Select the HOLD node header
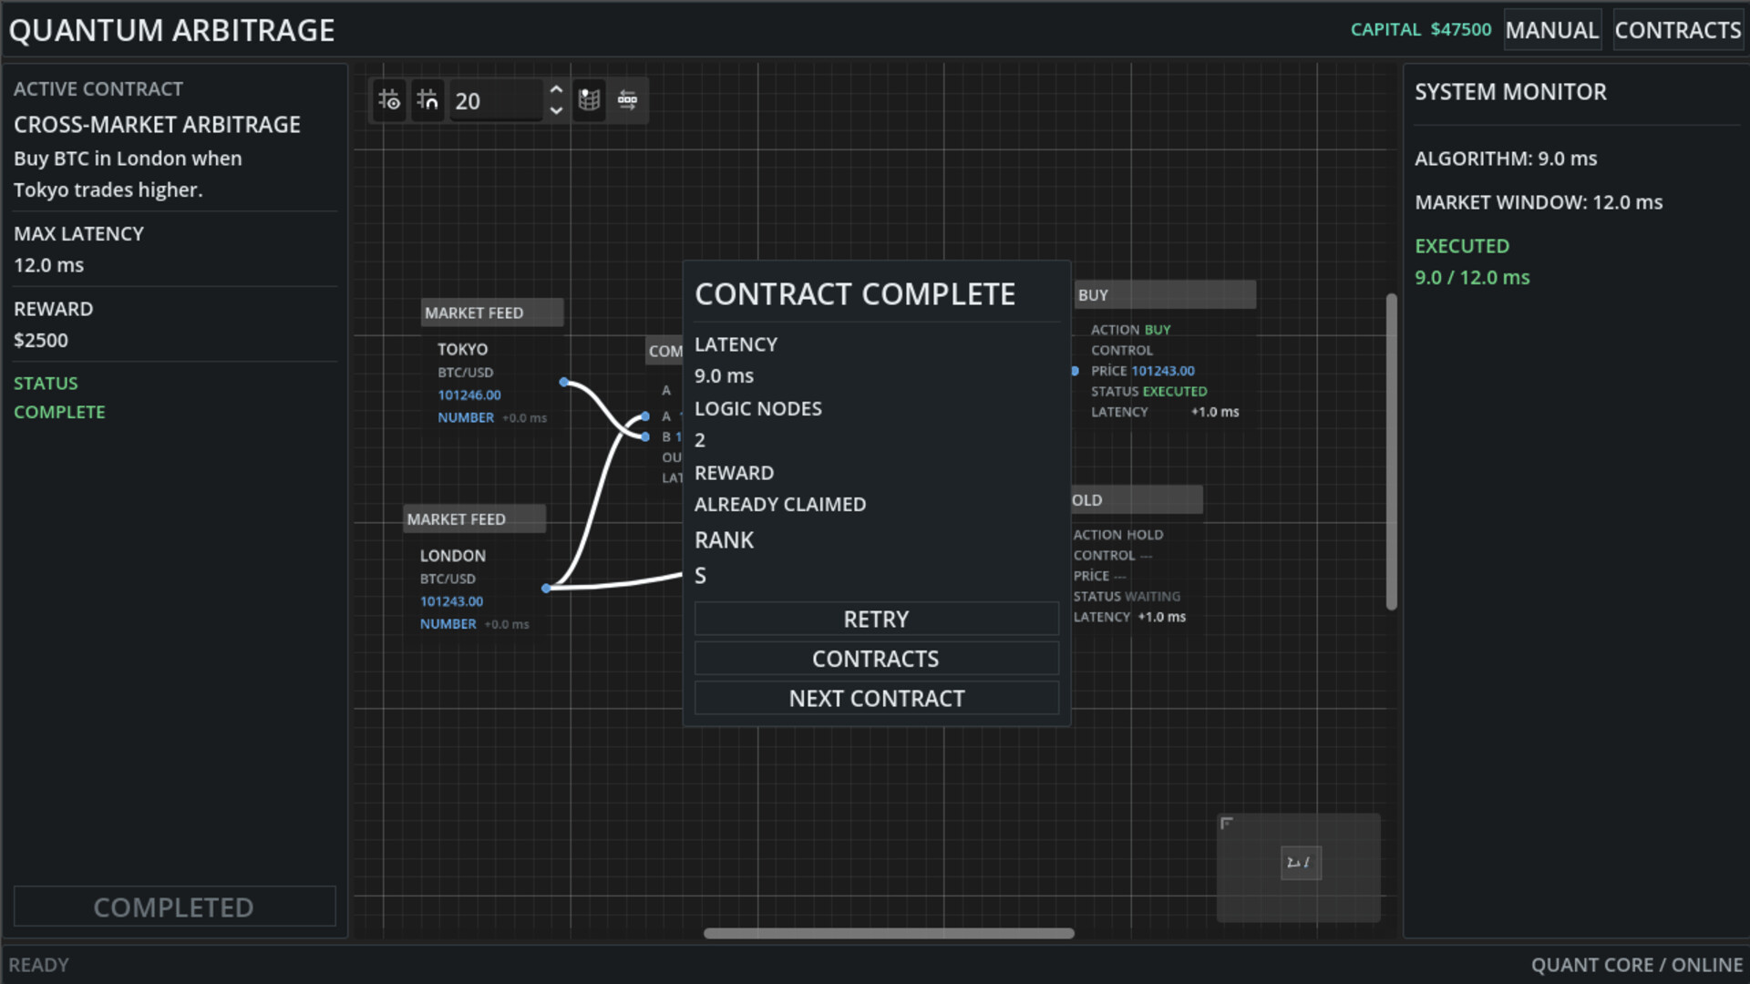Image resolution: width=1750 pixels, height=984 pixels. pyautogui.click(x=1137, y=500)
